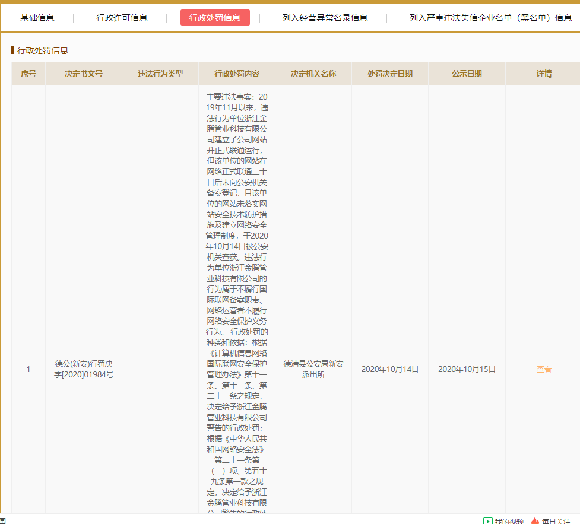580x524 pixels.
Task: Click the 公示日期 column header
Action: pos(467,74)
